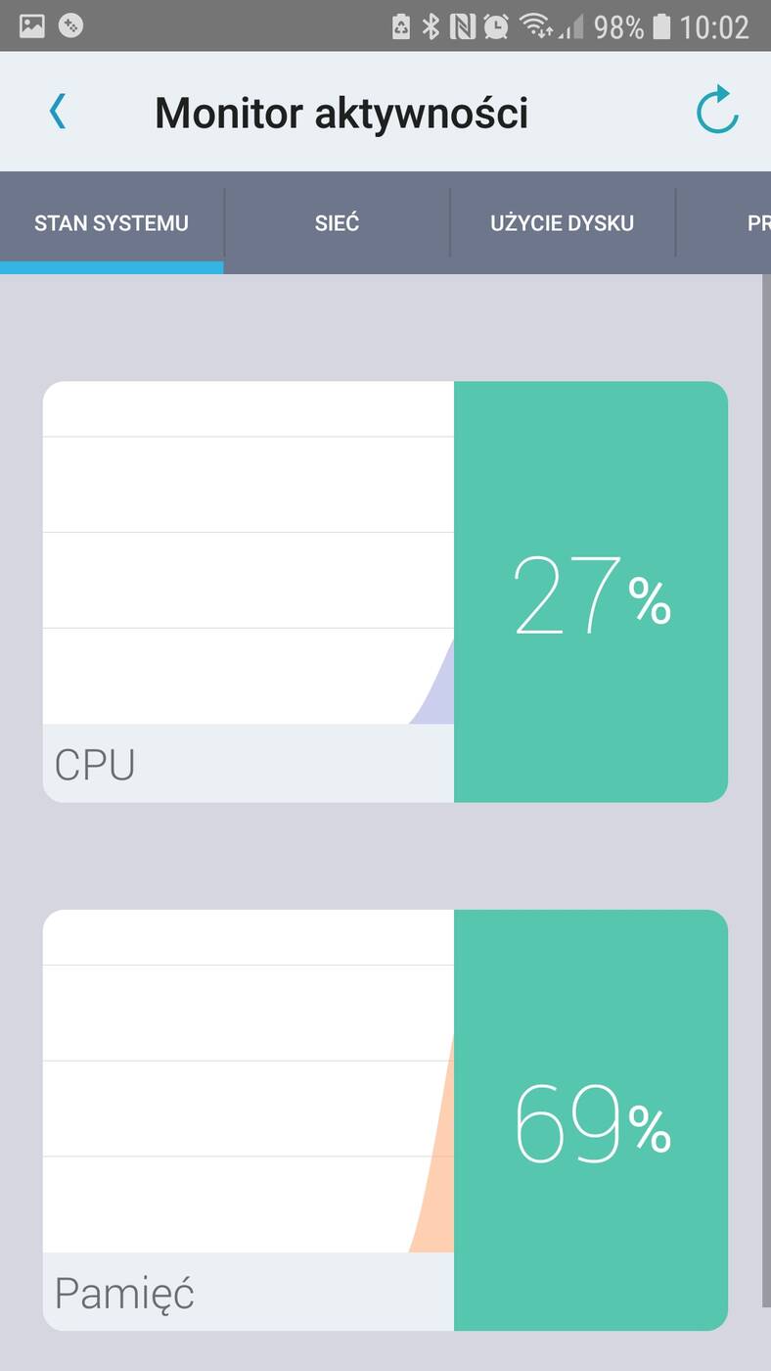Viewport: 771px width, 1371px height.
Task: Open the SIEĆ tab
Action: pyautogui.click(x=337, y=223)
